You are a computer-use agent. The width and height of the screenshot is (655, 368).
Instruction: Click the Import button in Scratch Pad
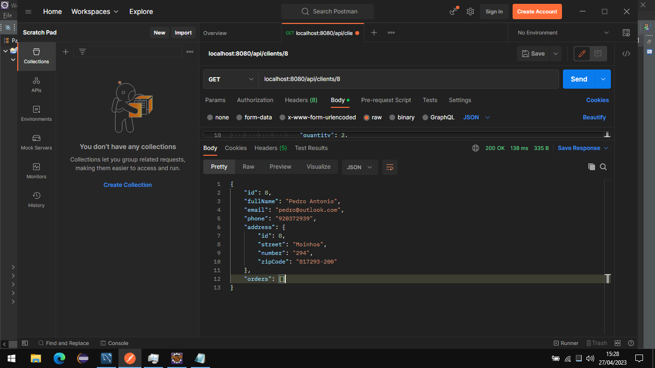183,33
